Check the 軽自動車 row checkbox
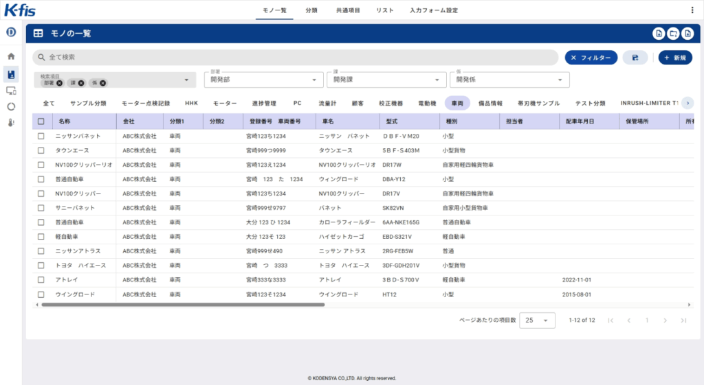The width and height of the screenshot is (704, 385). (41, 237)
